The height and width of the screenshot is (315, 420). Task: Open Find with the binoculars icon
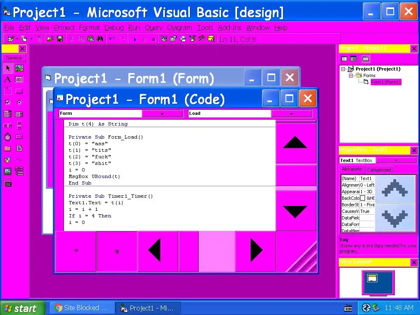pyautogui.click(x=100, y=39)
